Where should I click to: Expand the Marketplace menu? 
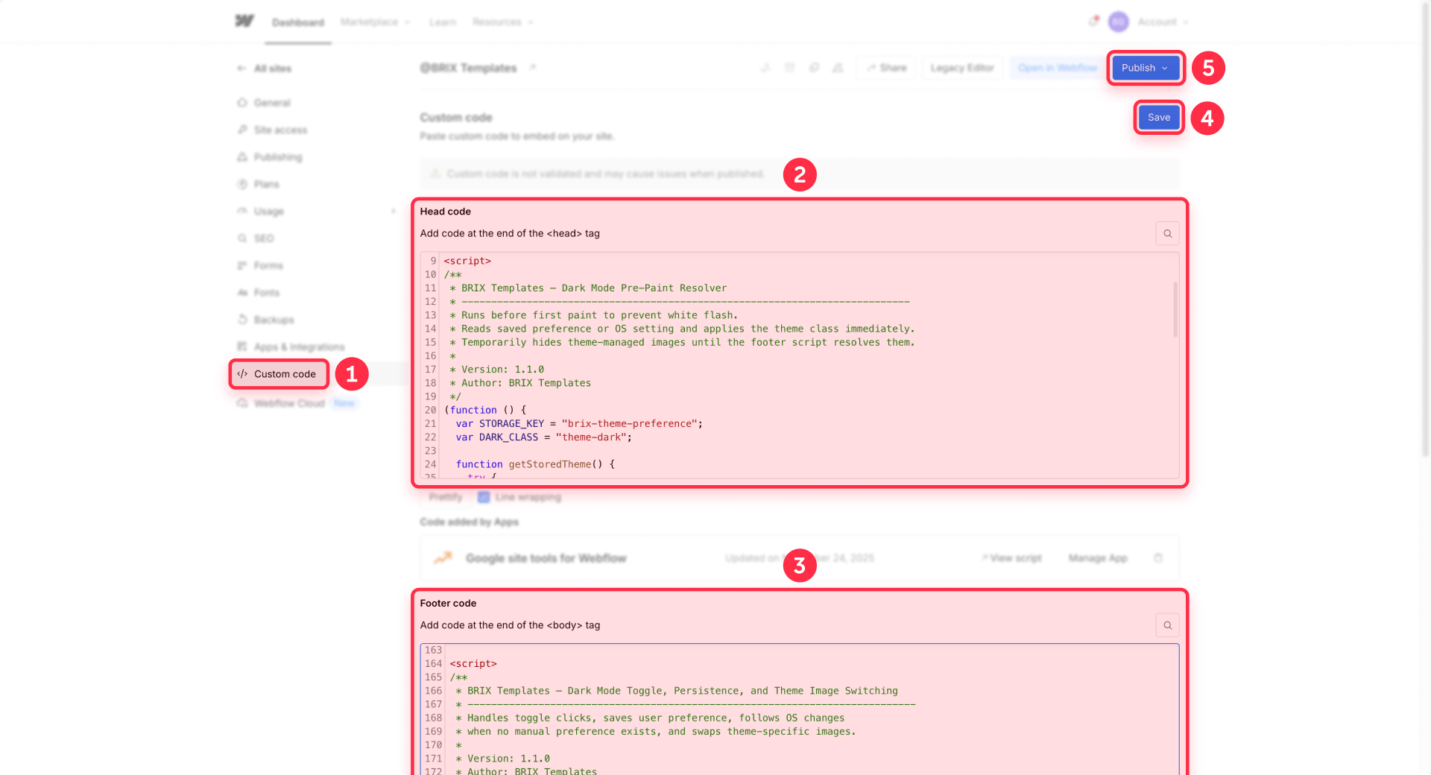376,22
